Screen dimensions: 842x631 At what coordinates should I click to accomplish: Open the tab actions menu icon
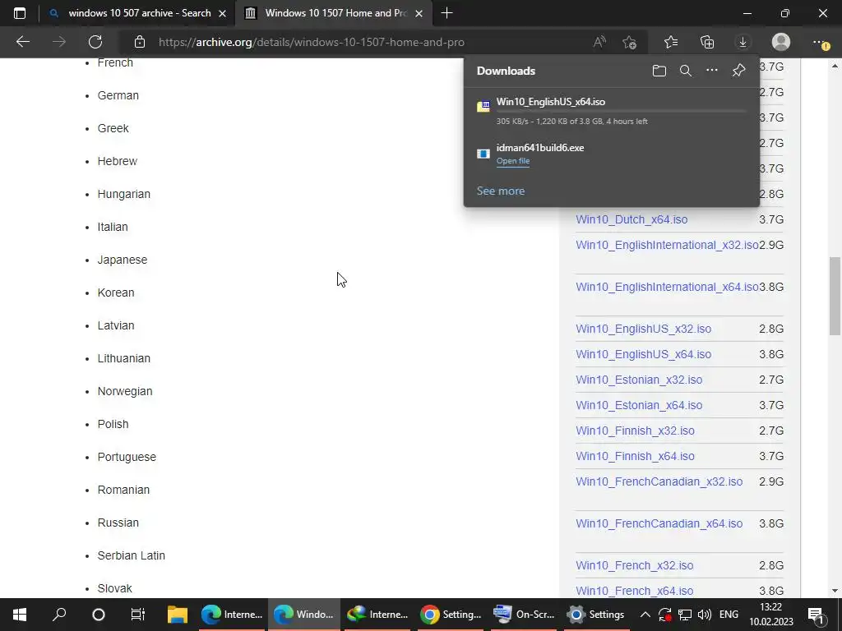20,13
